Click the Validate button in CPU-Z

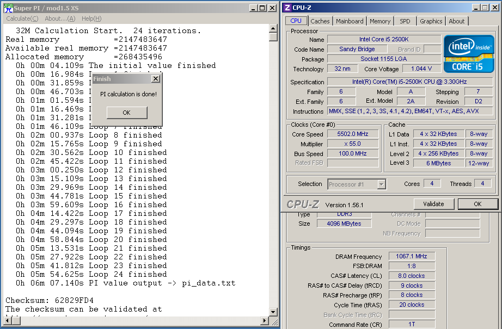433,204
